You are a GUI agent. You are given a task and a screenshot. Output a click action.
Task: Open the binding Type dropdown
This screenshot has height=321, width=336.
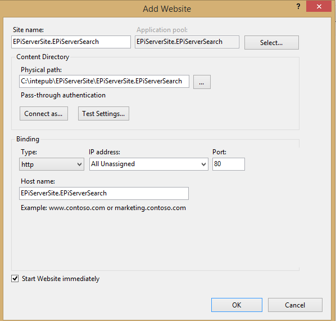(52, 164)
